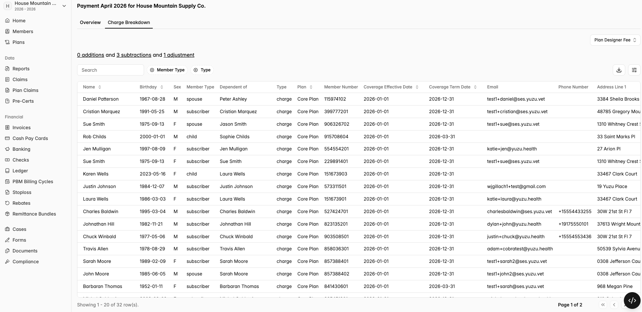Click the Rob Childs name cell
The height and width of the screenshot is (312, 642).
click(95, 136)
